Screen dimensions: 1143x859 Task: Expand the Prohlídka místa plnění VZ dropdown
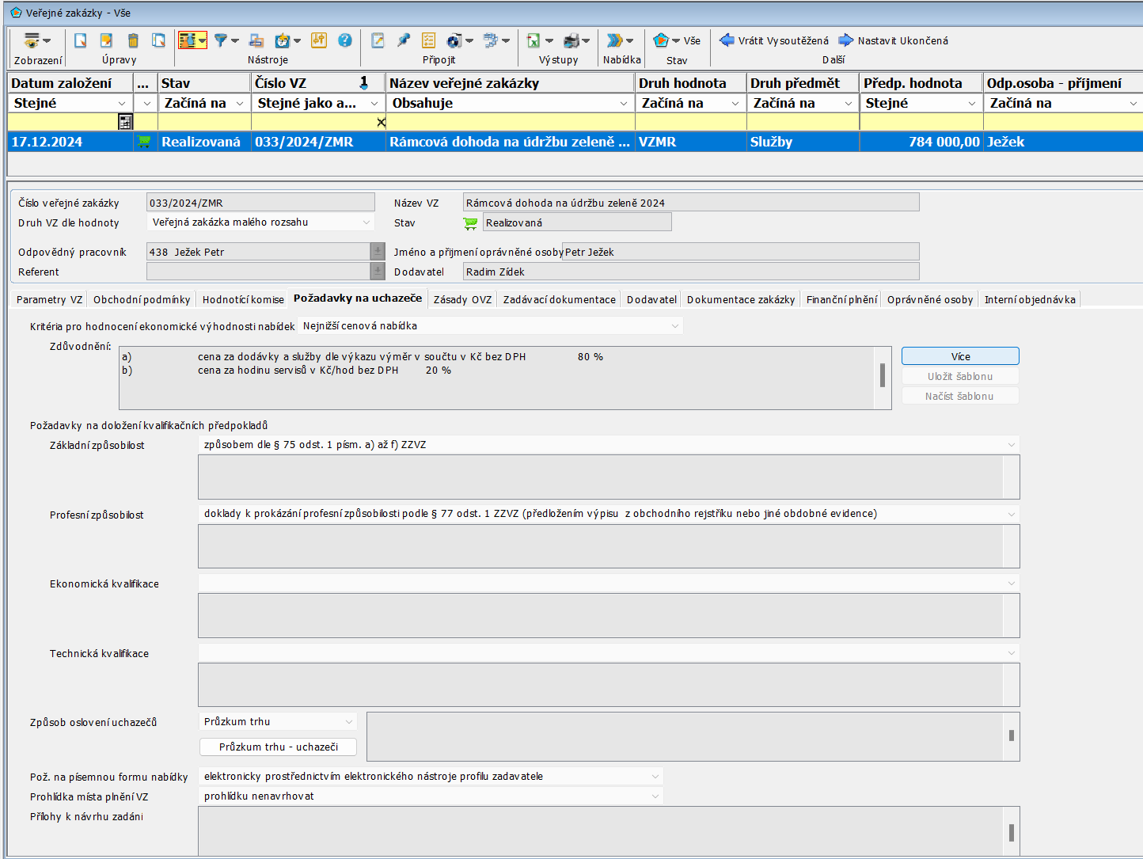click(x=655, y=796)
